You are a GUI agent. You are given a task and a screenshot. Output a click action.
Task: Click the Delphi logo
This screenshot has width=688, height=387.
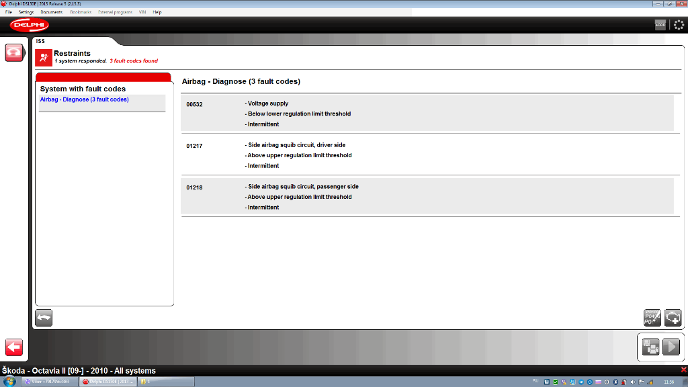(30, 25)
